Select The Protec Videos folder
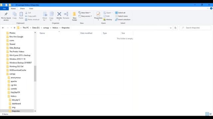The width and height of the screenshot is (213, 119). [17, 52]
